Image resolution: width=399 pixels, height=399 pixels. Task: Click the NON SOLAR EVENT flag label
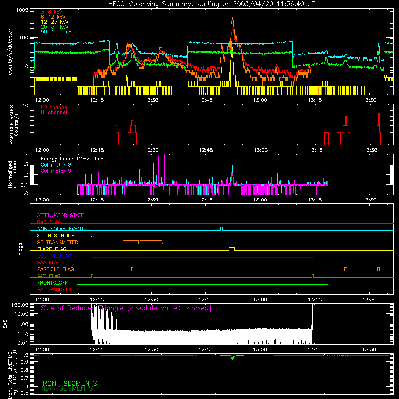click(60, 229)
